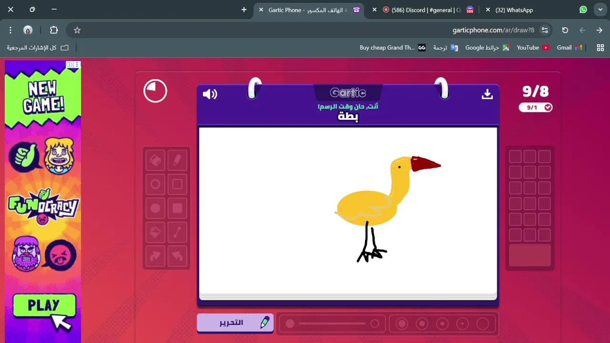Pick the filled ellipse tool
Viewport: 610px width, 343px height.
click(x=155, y=208)
